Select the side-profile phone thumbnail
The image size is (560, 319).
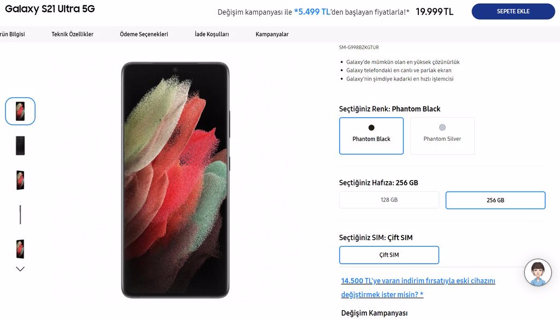point(20,214)
